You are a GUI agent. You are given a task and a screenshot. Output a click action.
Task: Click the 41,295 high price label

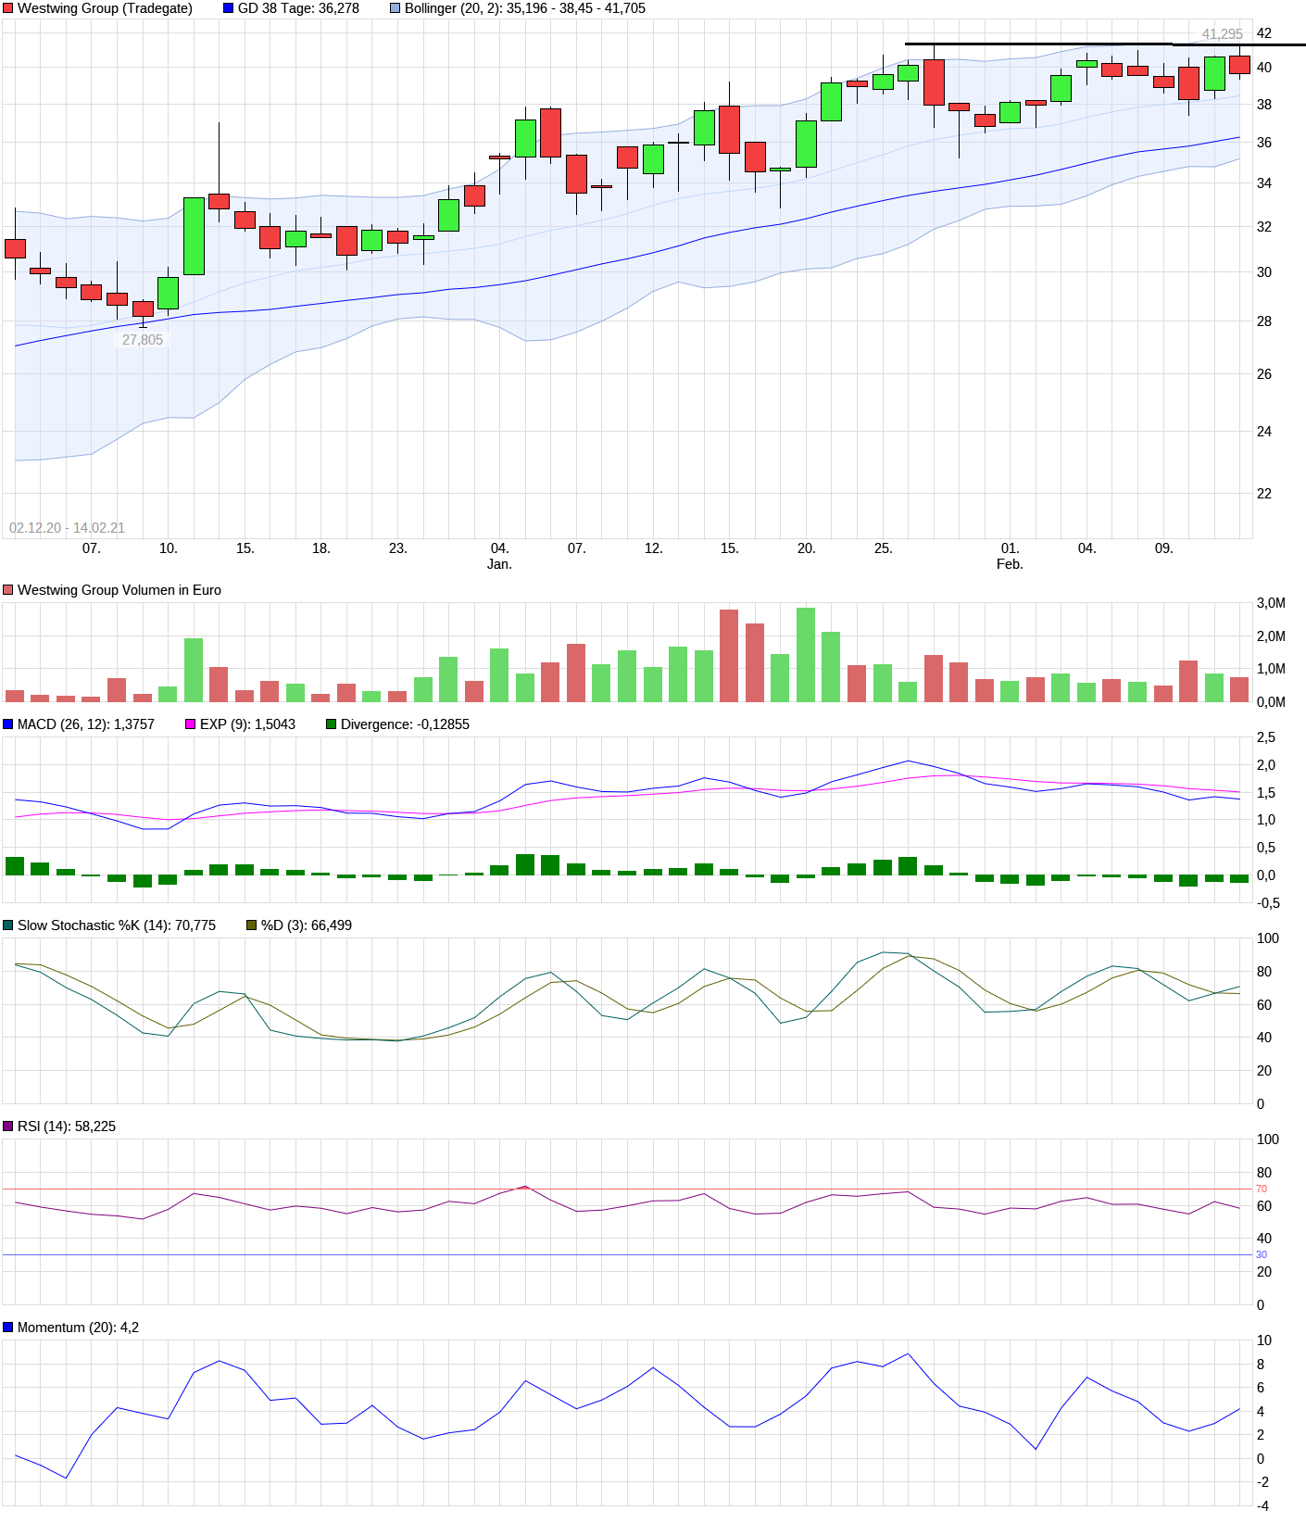point(1222,34)
